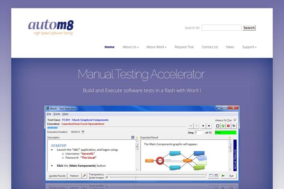The image size is (284, 189).
Task: Click the orange star icon next to Description grid icon
Action: [137, 137]
